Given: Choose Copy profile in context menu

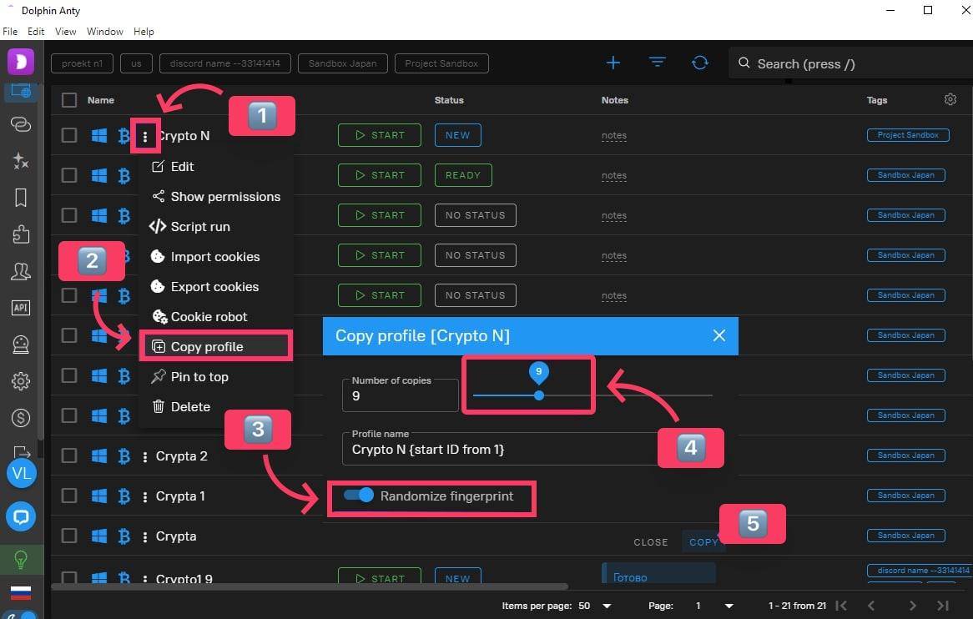Looking at the screenshot, I should [216, 347].
